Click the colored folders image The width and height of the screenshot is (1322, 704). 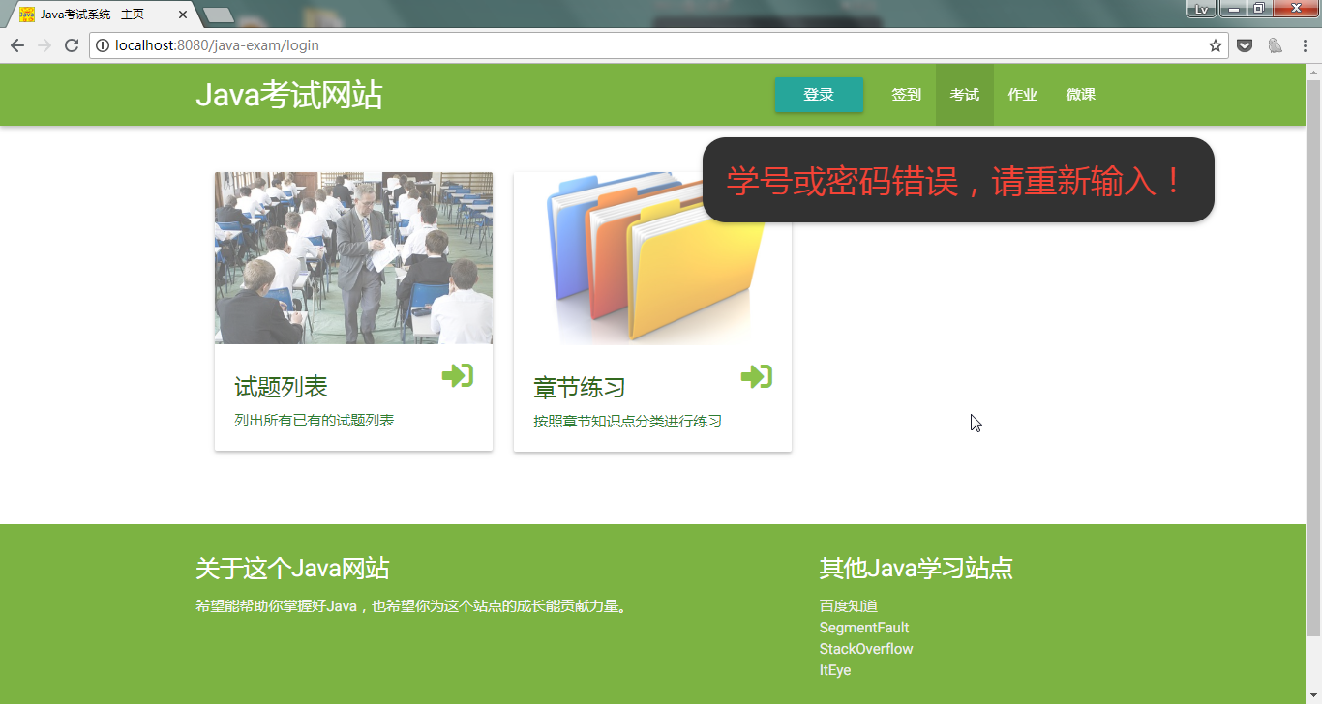pos(652,258)
